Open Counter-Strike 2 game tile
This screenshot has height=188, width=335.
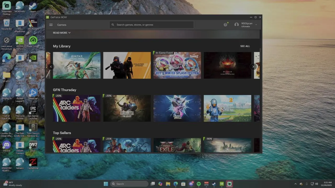tap(127, 65)
